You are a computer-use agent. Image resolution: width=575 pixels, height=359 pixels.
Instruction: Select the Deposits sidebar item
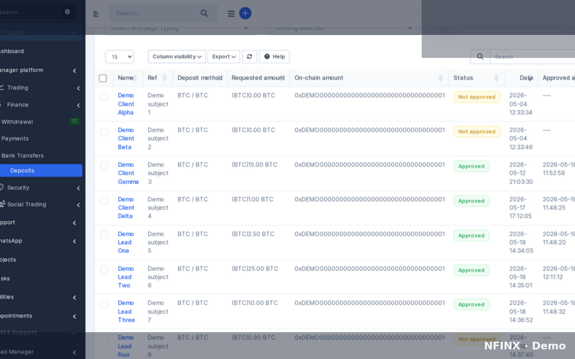pos(40,170)
